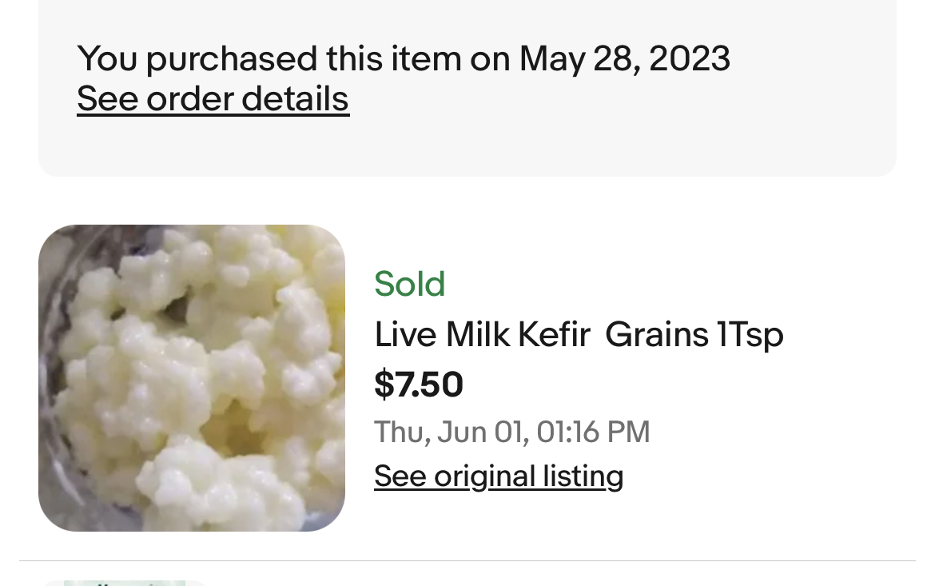
Task: Tap the partially visible thumbnail at bottom
Action: 124,583
